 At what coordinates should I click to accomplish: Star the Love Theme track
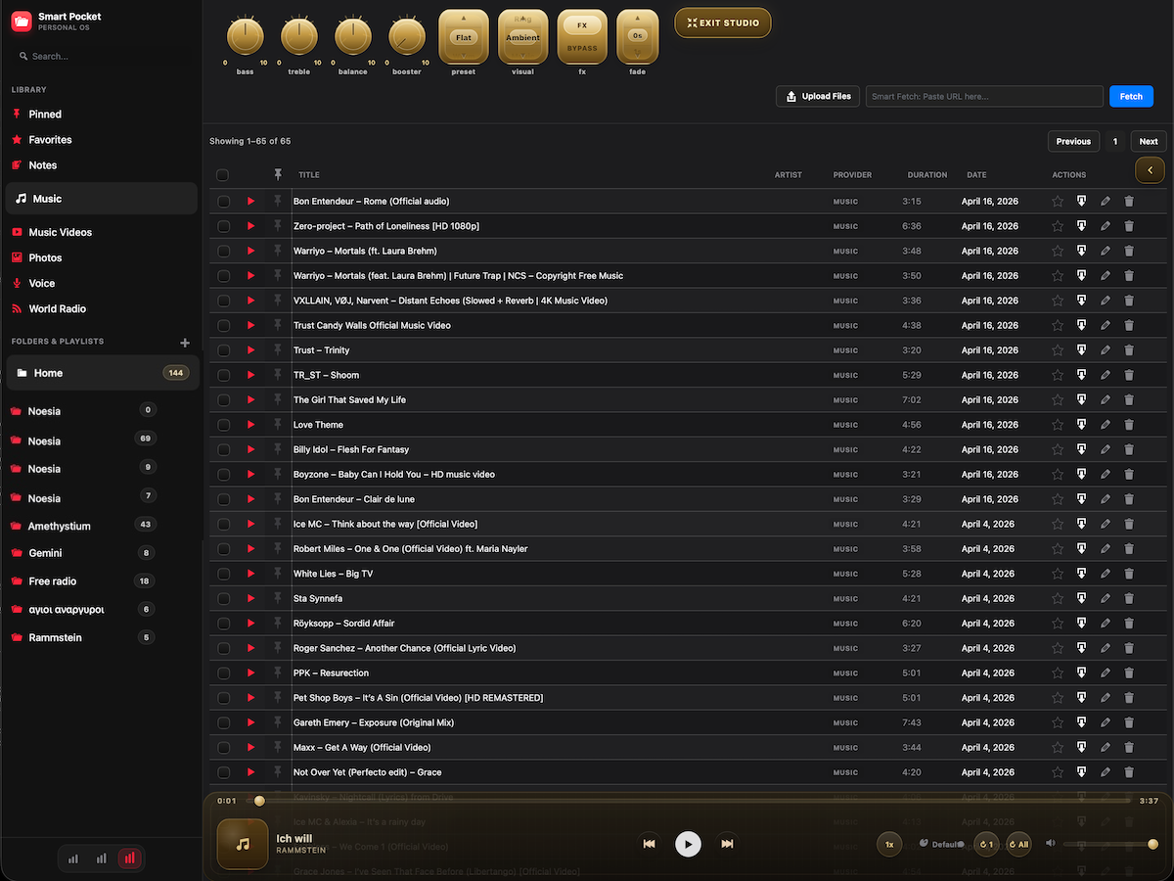pyautogui.click(x=1058, y=425)
